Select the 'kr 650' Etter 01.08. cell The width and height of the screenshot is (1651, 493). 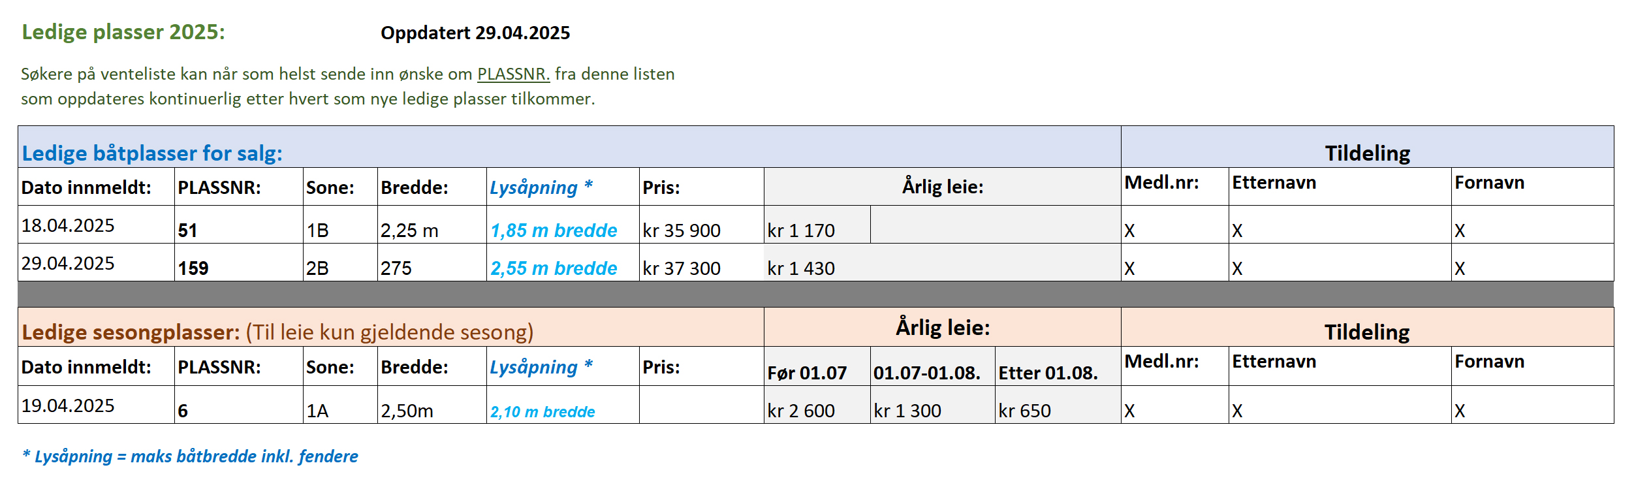[1058, 405]
